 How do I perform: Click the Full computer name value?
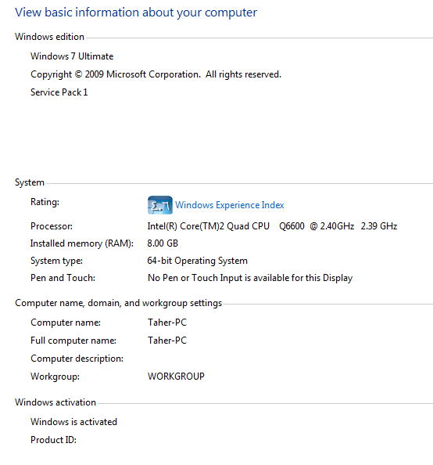click(167, 341)
